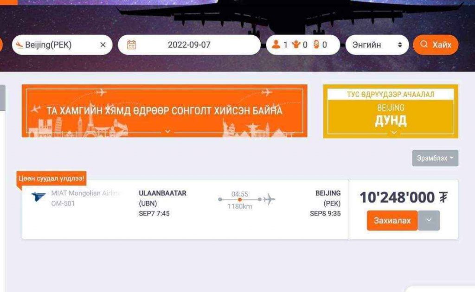The height and width of the screenshot is (292, 475).
Task: Click the MIAT Mongolian Airlines logo
Action: point(39,197)
